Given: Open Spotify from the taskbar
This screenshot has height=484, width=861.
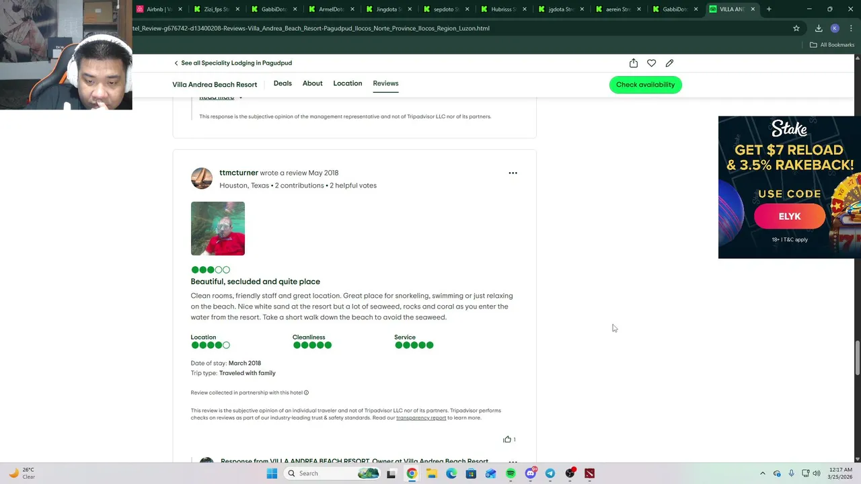Looking at the screenshot, I should pos(511,473).
